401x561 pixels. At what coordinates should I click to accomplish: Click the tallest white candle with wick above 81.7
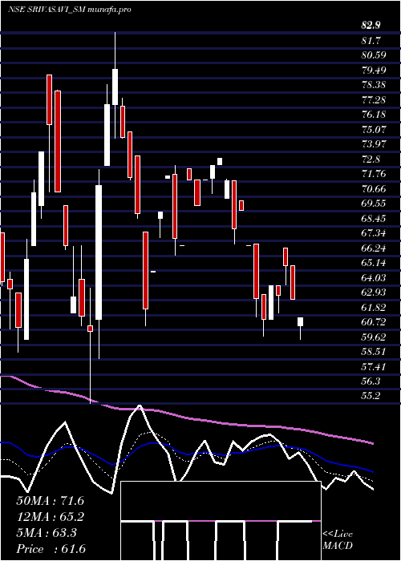115,87
